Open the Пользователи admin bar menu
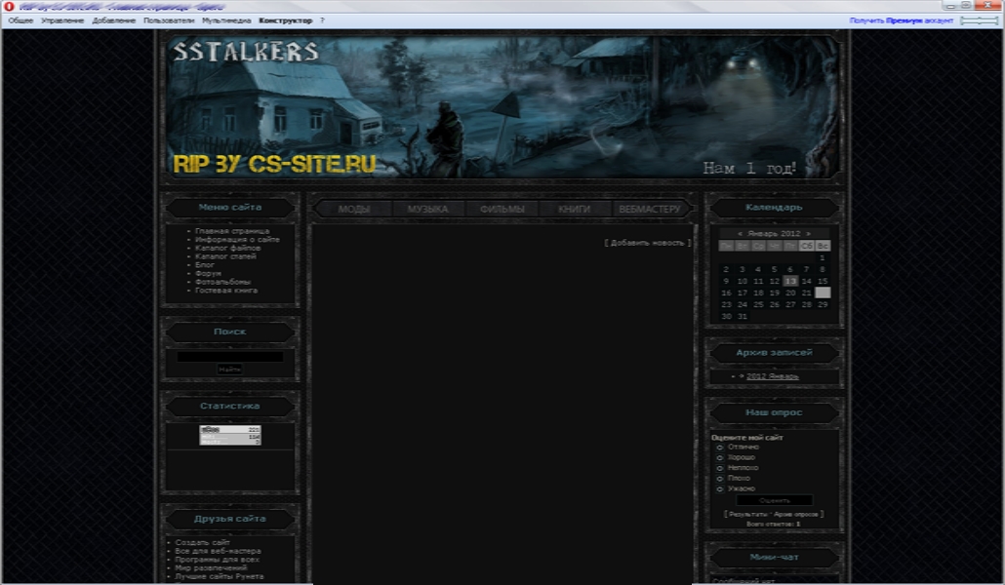Screen dimensions: 1005x585 pyautogui.click(x=169, y=20)
